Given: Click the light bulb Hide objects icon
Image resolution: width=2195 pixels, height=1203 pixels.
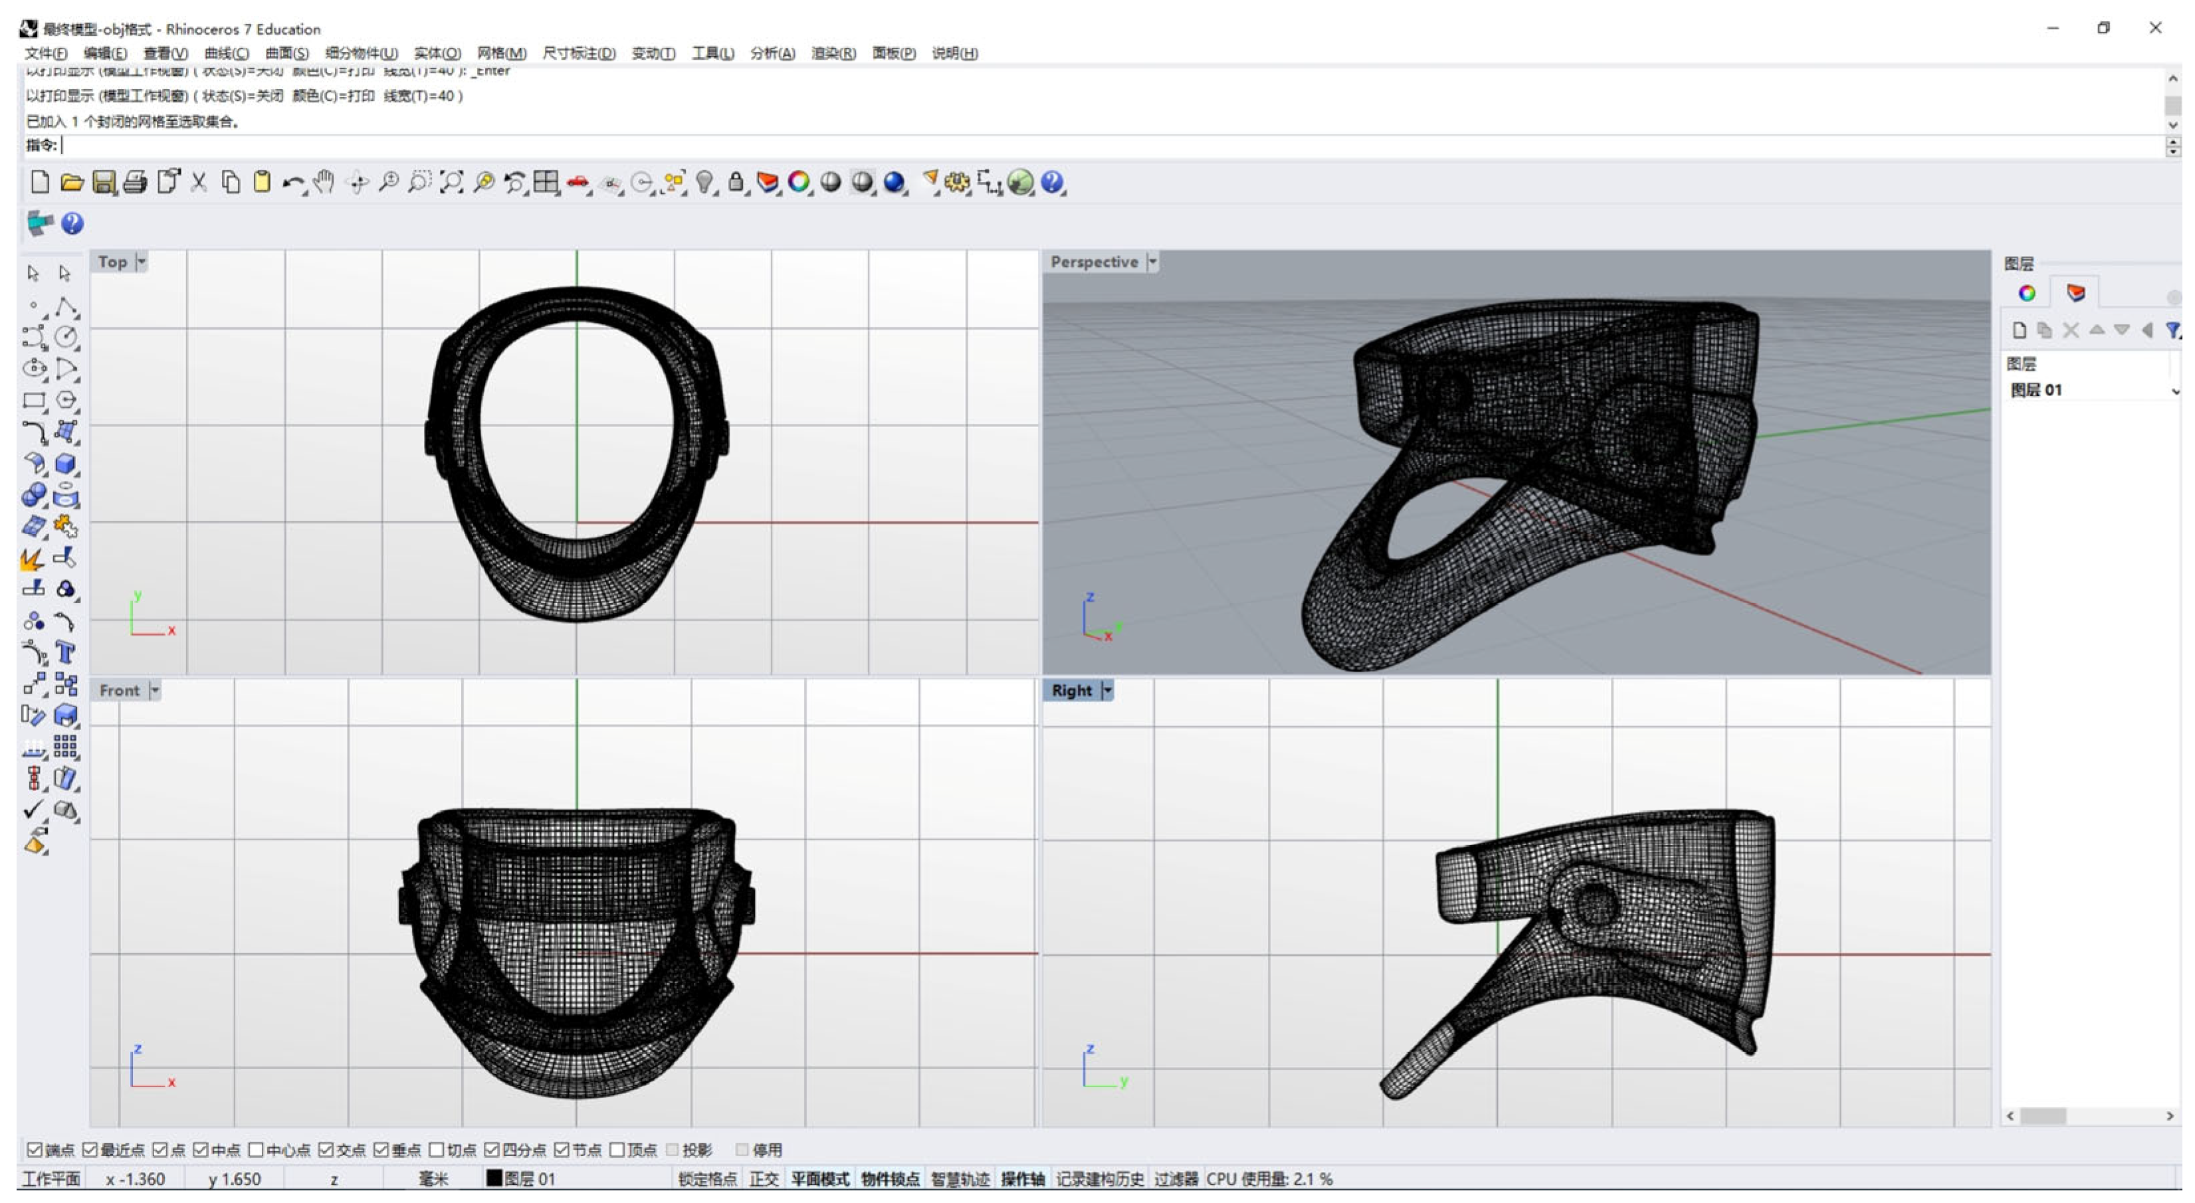Looking at the screenshot, I should [704, 182].
